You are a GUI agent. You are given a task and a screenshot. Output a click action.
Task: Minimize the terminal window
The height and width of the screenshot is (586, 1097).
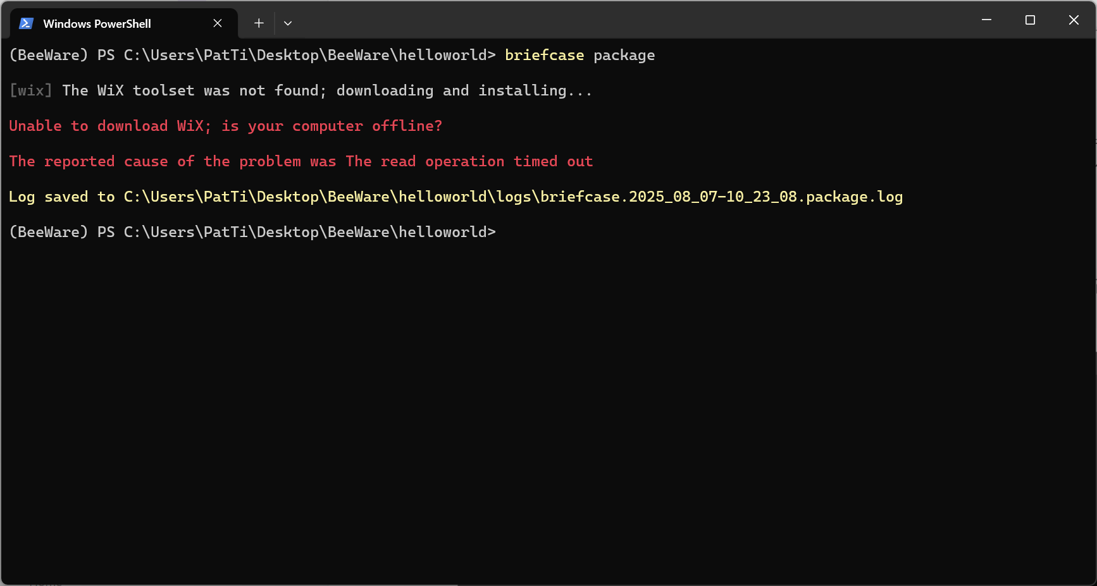tap(986, 20)
